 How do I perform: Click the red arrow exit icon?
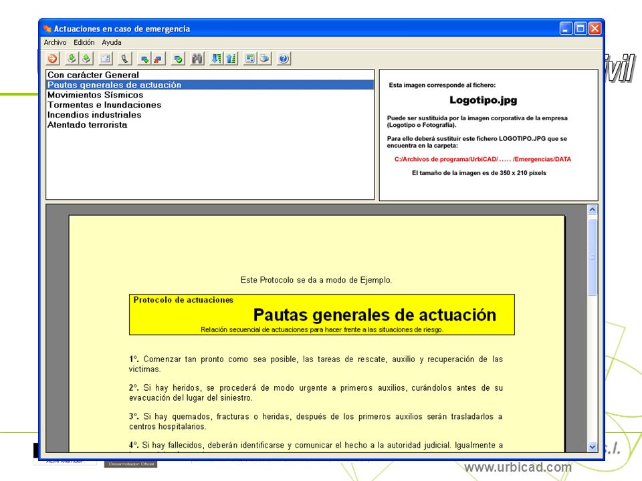coord(52,59)
